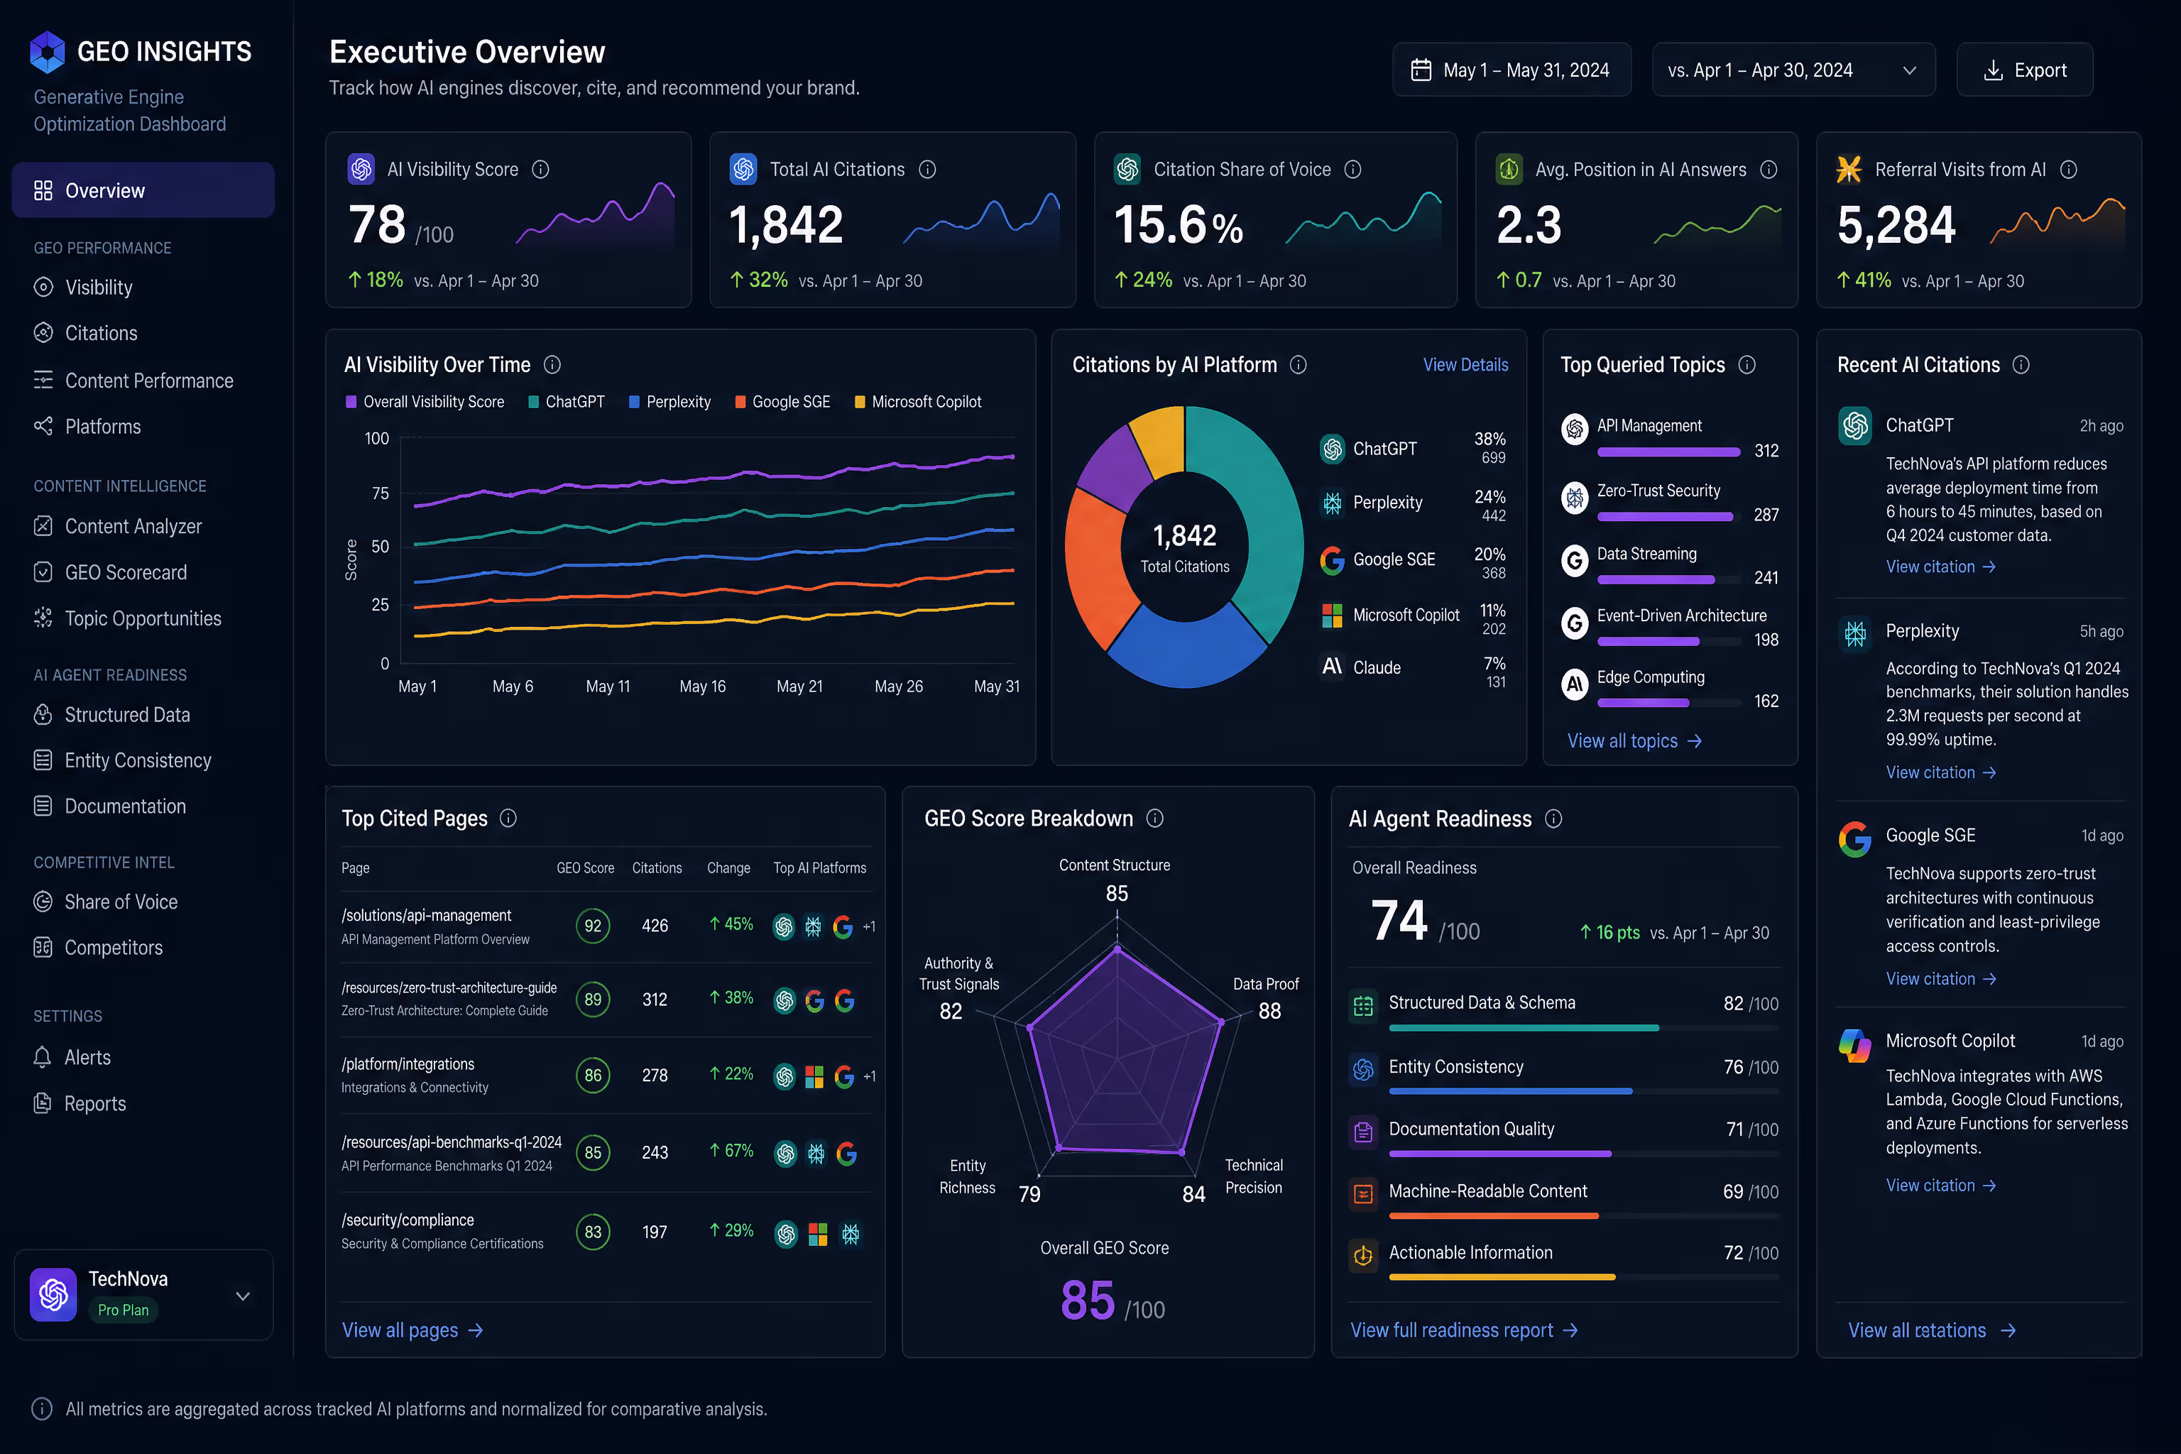This screenshot has height=1454, width=2181.
Task: Click View citation under the ChatGPT entry
Action: (x=1940, y=567)
